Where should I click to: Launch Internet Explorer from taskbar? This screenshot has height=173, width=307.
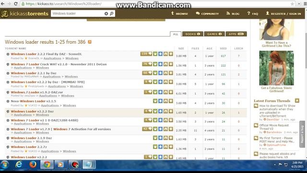[x=19, y=164]
